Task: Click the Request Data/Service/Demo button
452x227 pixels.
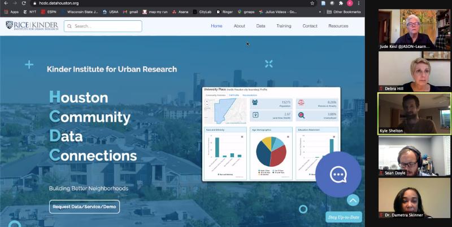Action: tap(84, 207)
